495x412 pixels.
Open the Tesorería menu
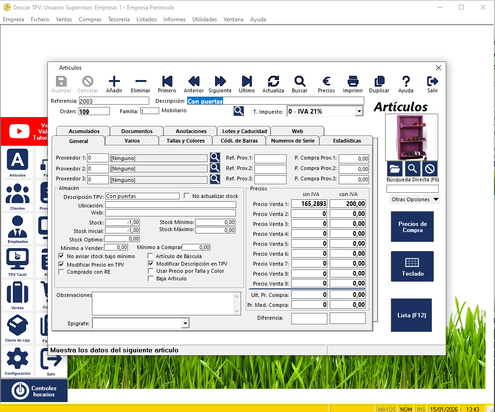(x=118, y=19)
